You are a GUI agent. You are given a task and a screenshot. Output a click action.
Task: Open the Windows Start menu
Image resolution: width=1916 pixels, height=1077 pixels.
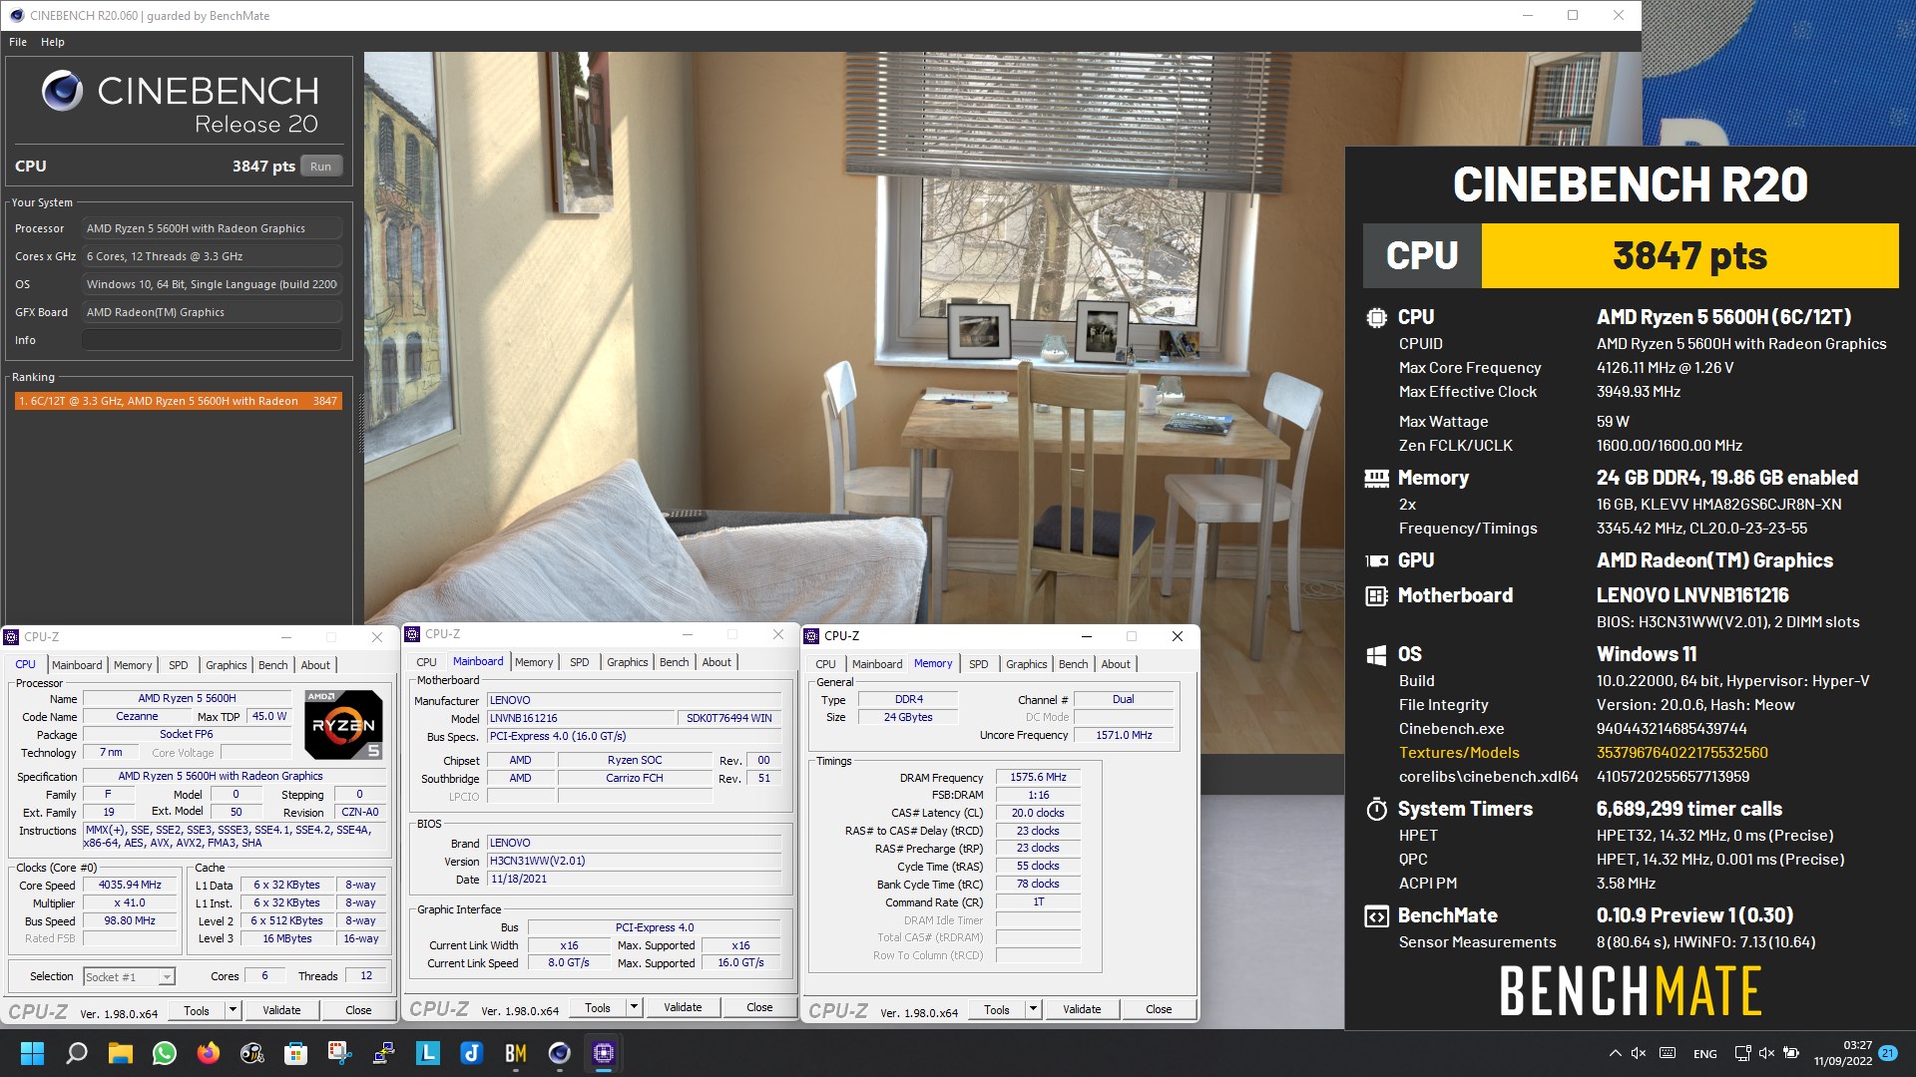(32, 1053)
